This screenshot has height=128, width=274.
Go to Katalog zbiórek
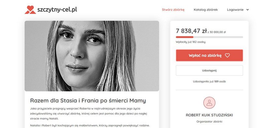click(206, 10)
